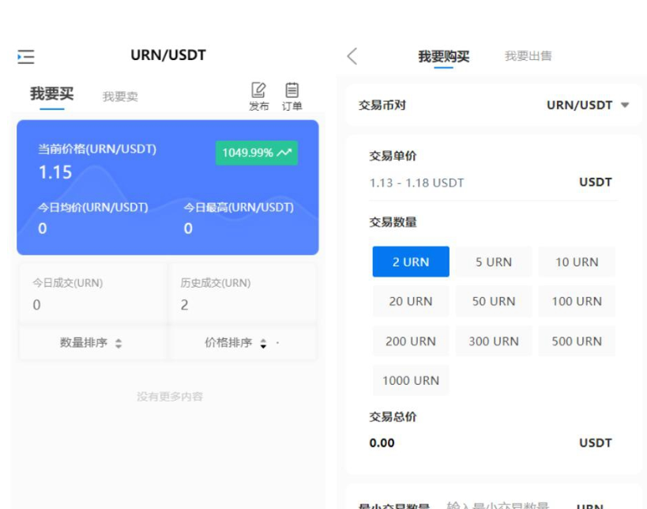Toggle the 价格排序 sort arrows

(x=261, y=343)
